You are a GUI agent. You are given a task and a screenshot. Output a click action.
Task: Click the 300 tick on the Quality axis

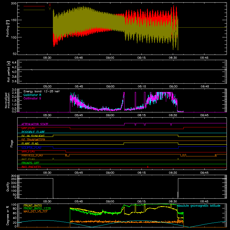click(14, 176)
